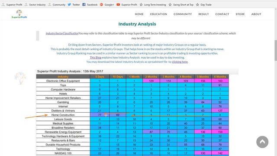Select the Electronic Office Equipment row label

tap(63, 81)
